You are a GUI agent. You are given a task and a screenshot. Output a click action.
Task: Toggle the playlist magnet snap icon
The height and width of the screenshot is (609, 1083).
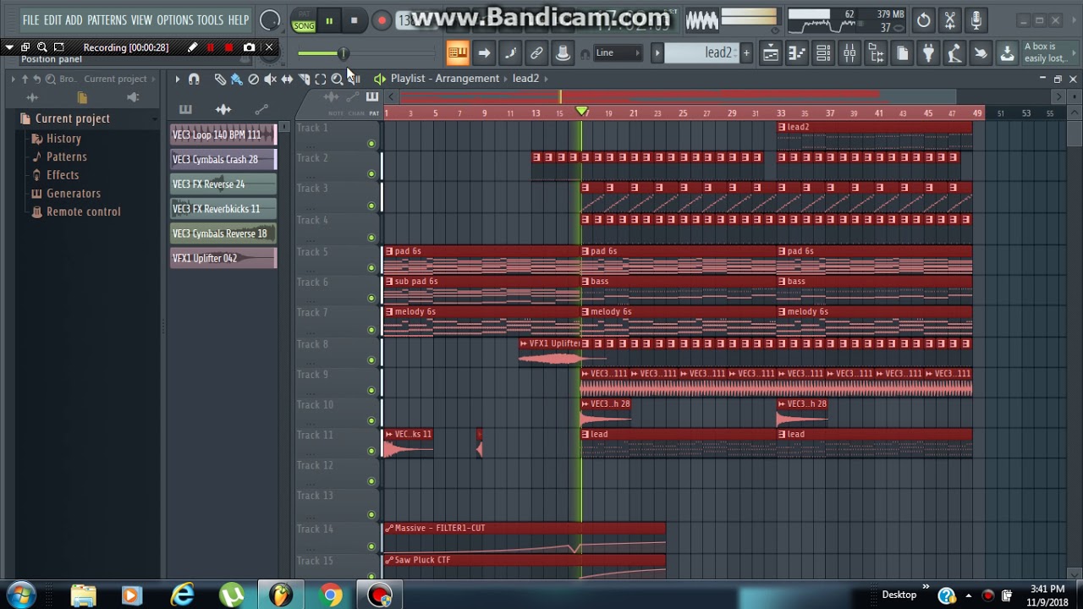click(x=194, y=79)
